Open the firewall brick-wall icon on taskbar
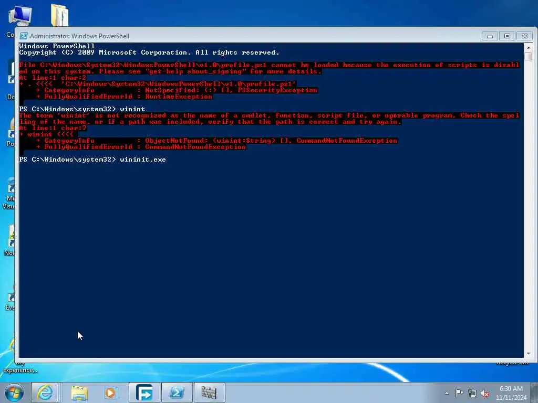 click(x=209, y=393)
